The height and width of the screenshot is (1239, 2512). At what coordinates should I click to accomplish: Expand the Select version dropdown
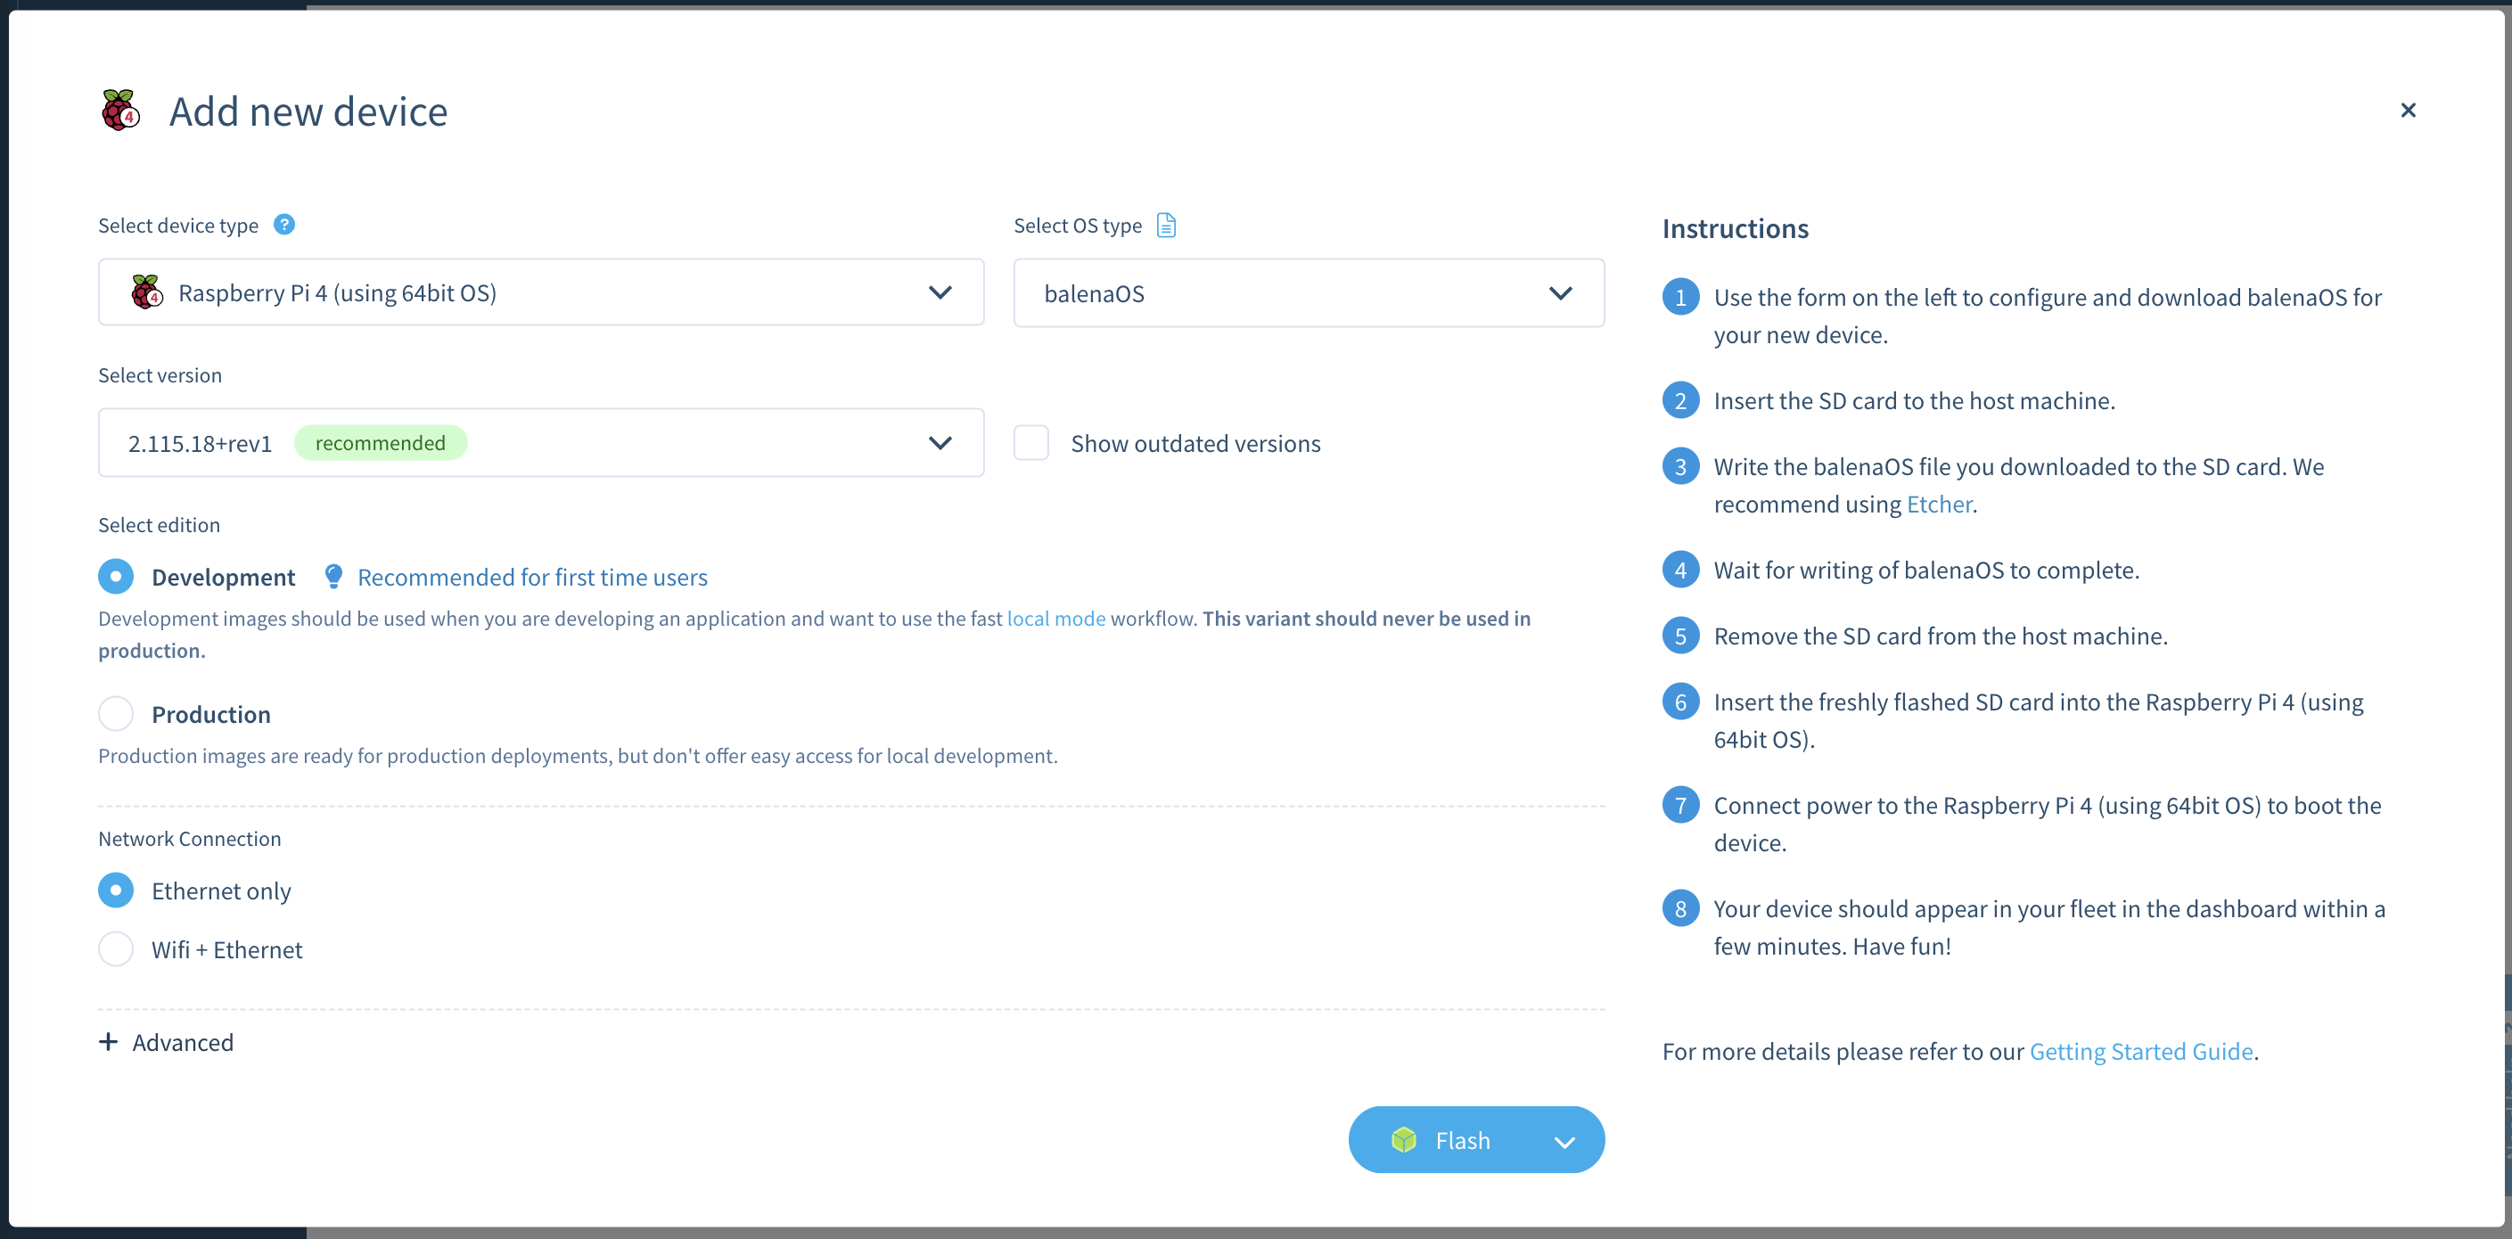pyautogui.click(x=944, y=442)
